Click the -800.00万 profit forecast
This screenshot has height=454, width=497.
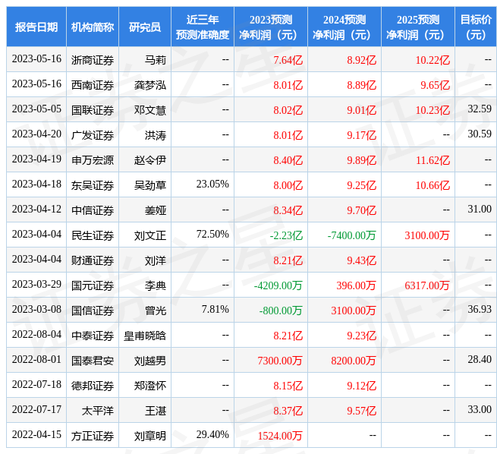281,311
